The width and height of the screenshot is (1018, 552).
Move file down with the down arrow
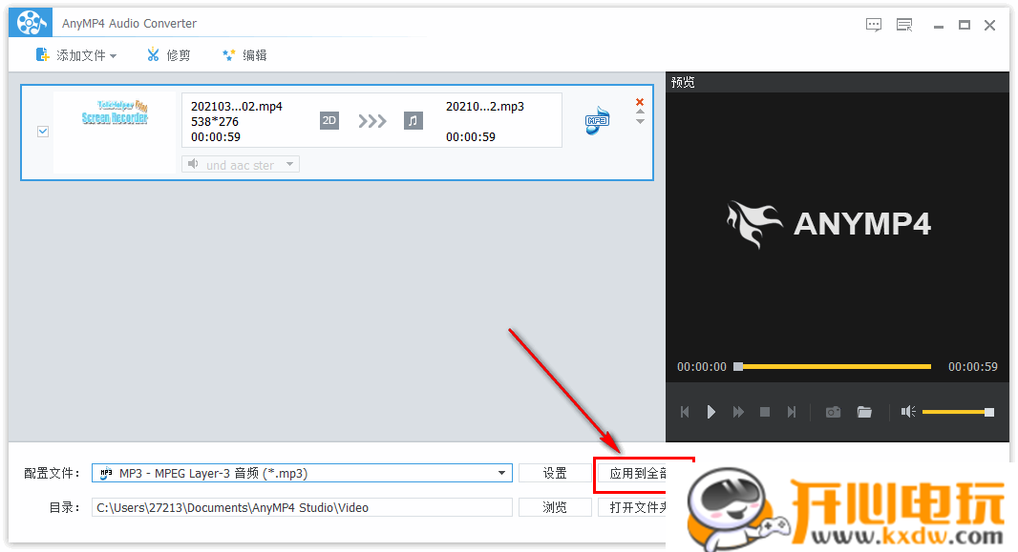(640, 121)
